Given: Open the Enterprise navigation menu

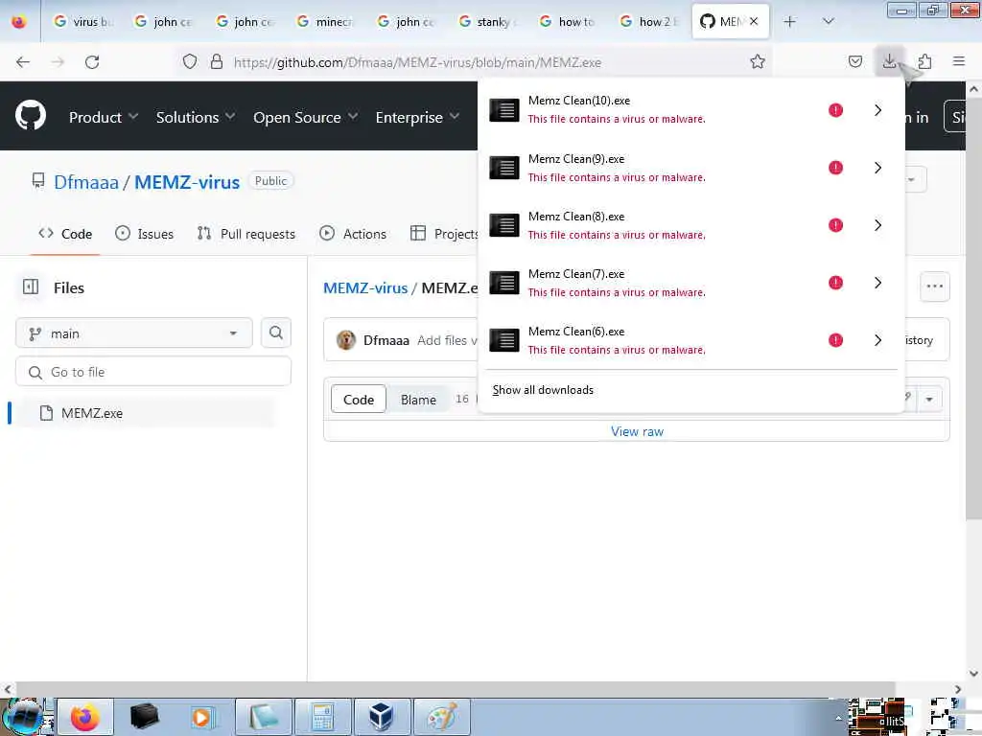Looking at the screenshot, I should [x=417, y=117].
